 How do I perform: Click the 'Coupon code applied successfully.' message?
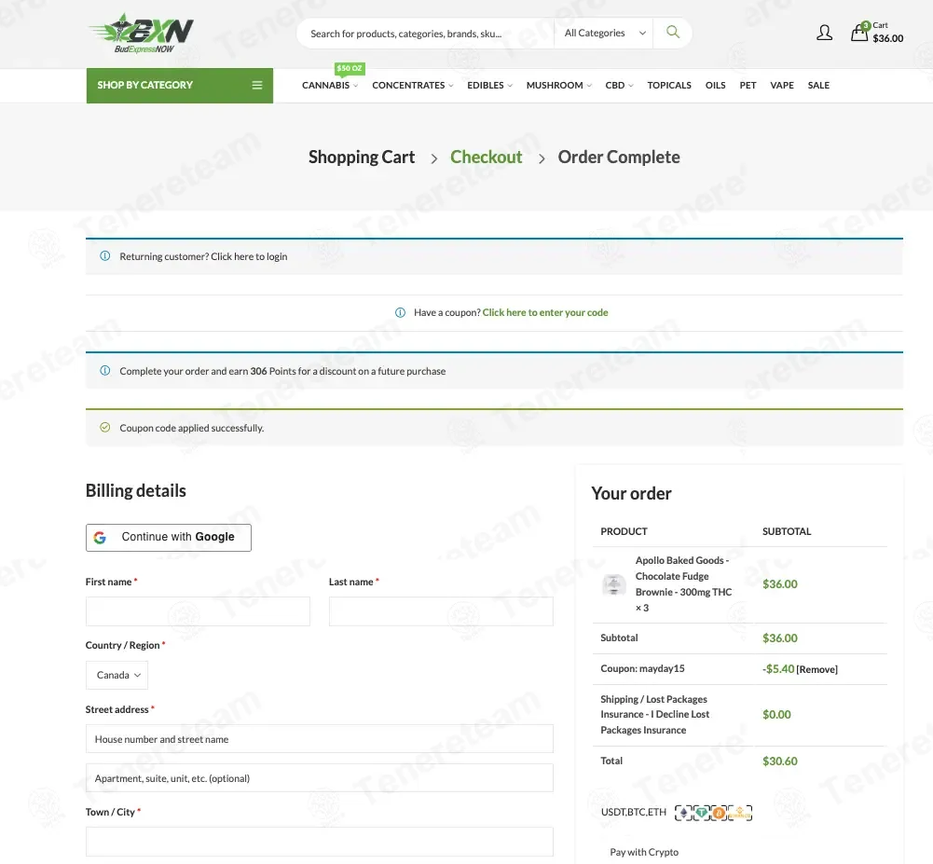[x=192, y=428]
